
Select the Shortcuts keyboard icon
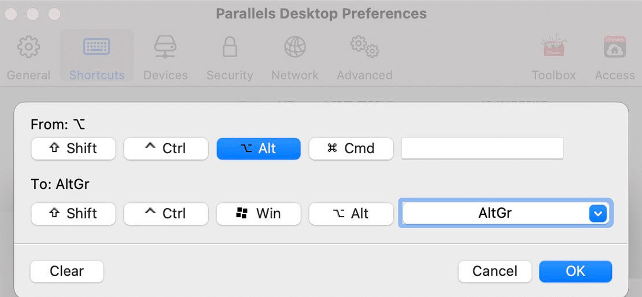coord(97,47)
